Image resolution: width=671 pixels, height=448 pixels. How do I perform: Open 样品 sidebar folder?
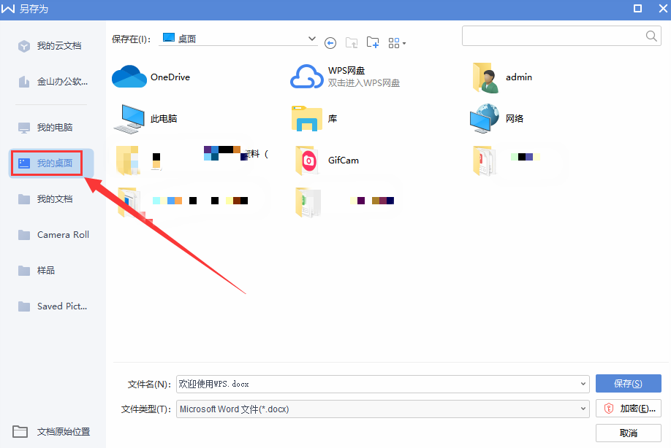[x=37, y=271]
